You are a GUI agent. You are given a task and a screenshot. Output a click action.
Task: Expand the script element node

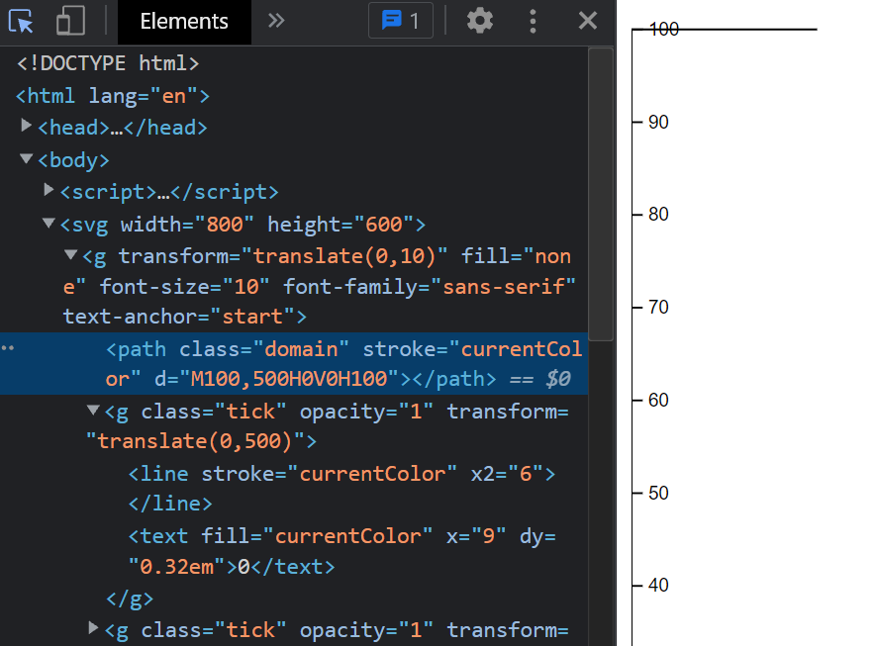coord(49,190)
